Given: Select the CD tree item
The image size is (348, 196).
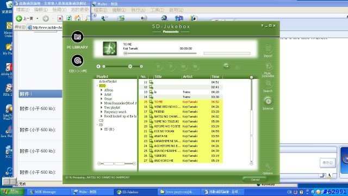Looking at the screenshot, I should click(101, 120).
